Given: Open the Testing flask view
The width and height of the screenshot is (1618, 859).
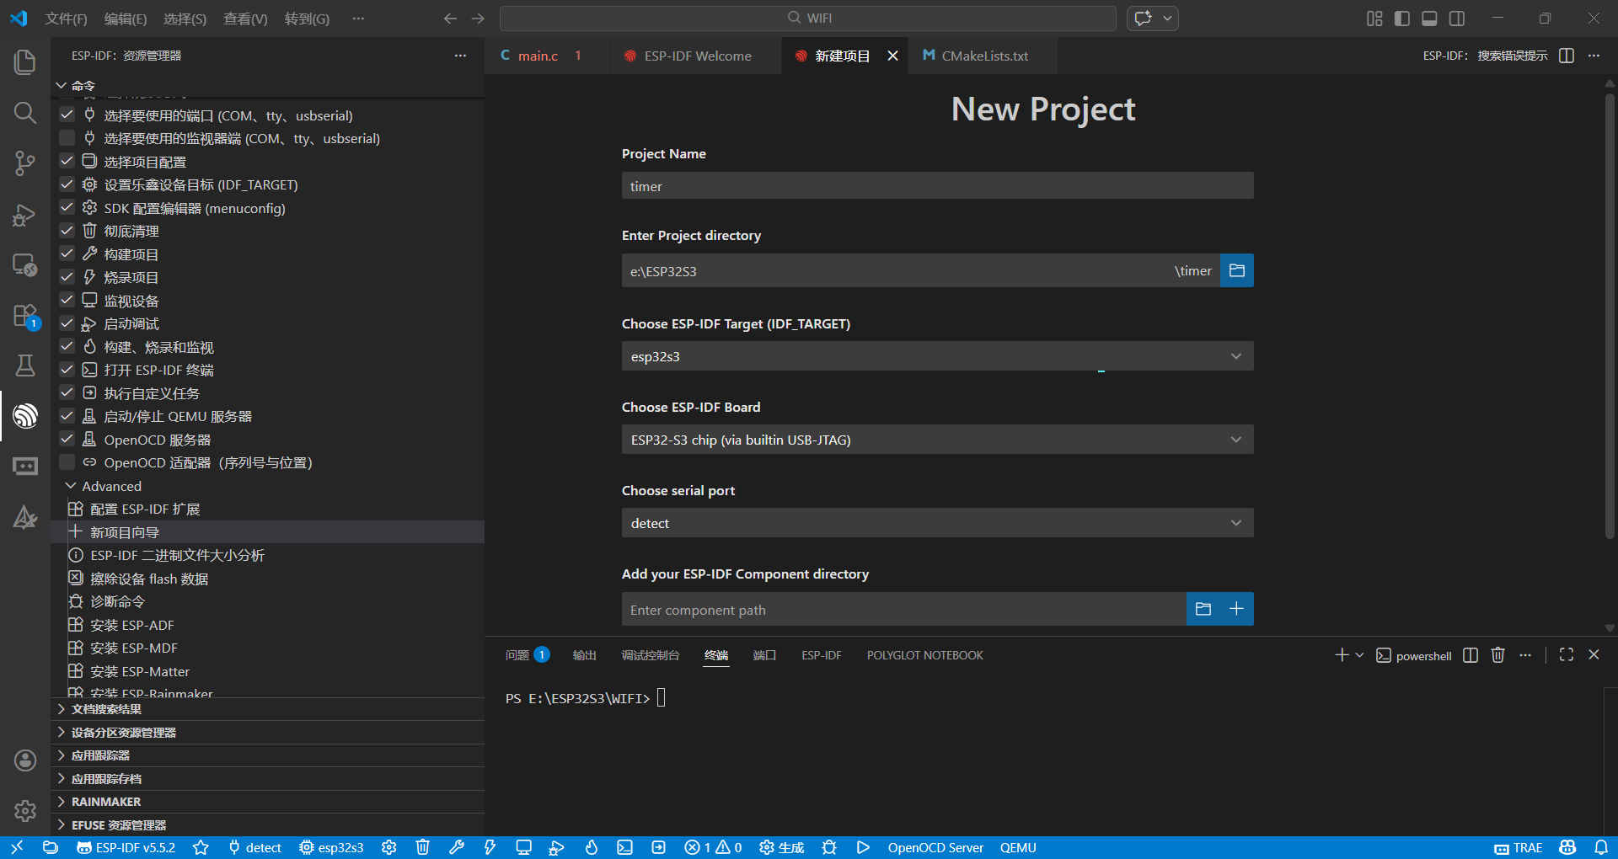Looking at the screenshot, I should click(x=25, y=365).
